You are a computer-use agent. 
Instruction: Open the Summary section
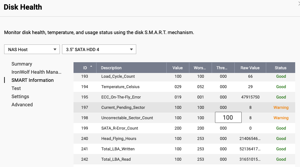(x=22, y=64)
